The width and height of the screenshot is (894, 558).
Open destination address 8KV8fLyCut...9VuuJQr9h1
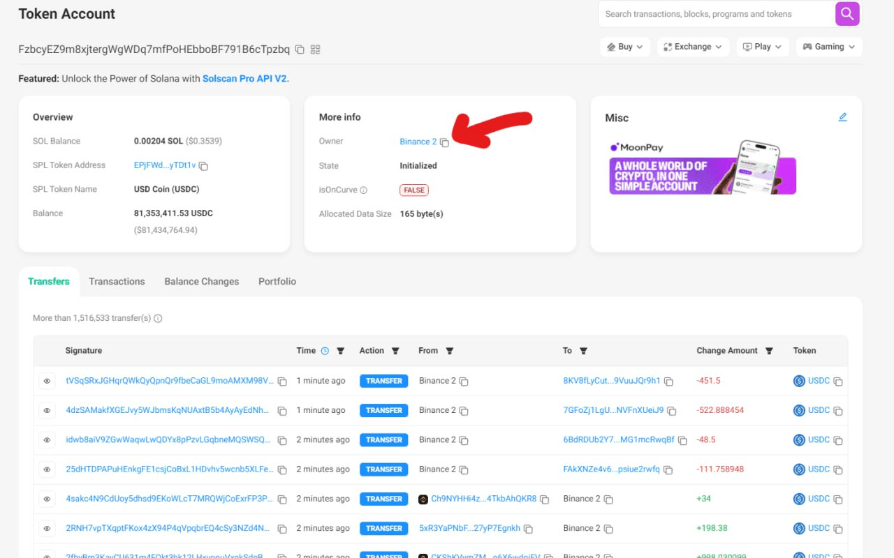[612, 381]
